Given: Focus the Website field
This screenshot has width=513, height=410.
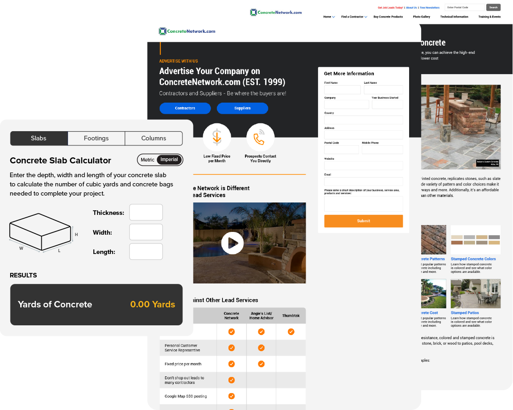Looking at the screenshot, I should (x=364, y=165).
